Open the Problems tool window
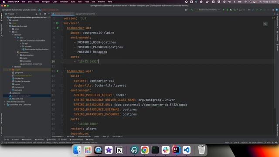Viewport: 279px width, 157px height. click(27, 140)
